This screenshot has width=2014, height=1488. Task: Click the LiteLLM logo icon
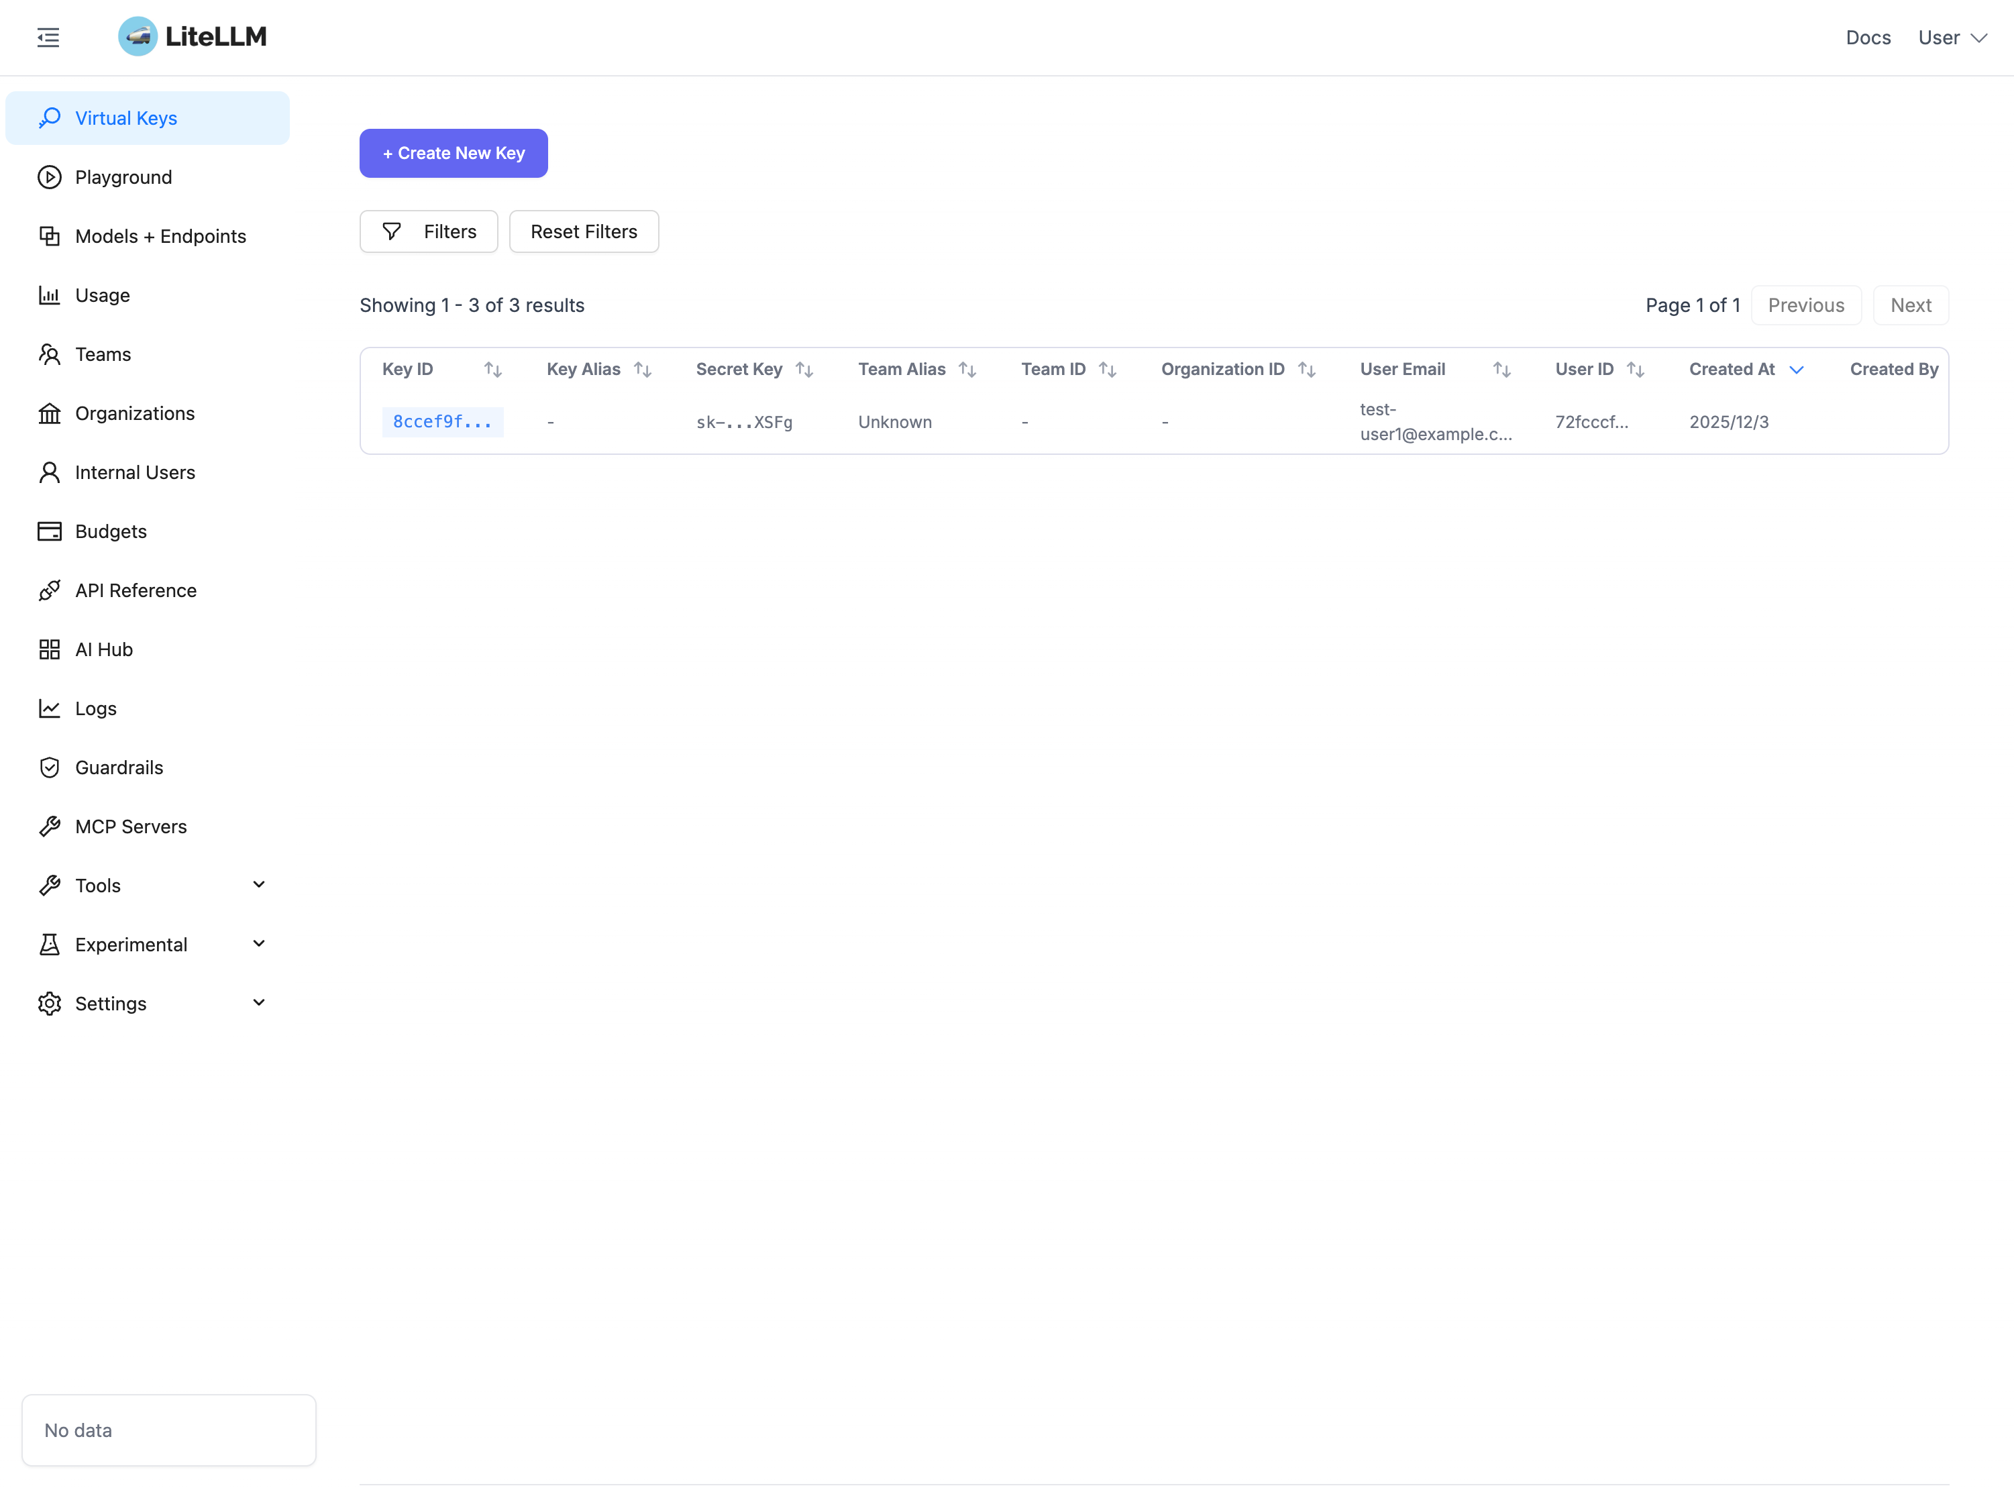pos(138,37)
